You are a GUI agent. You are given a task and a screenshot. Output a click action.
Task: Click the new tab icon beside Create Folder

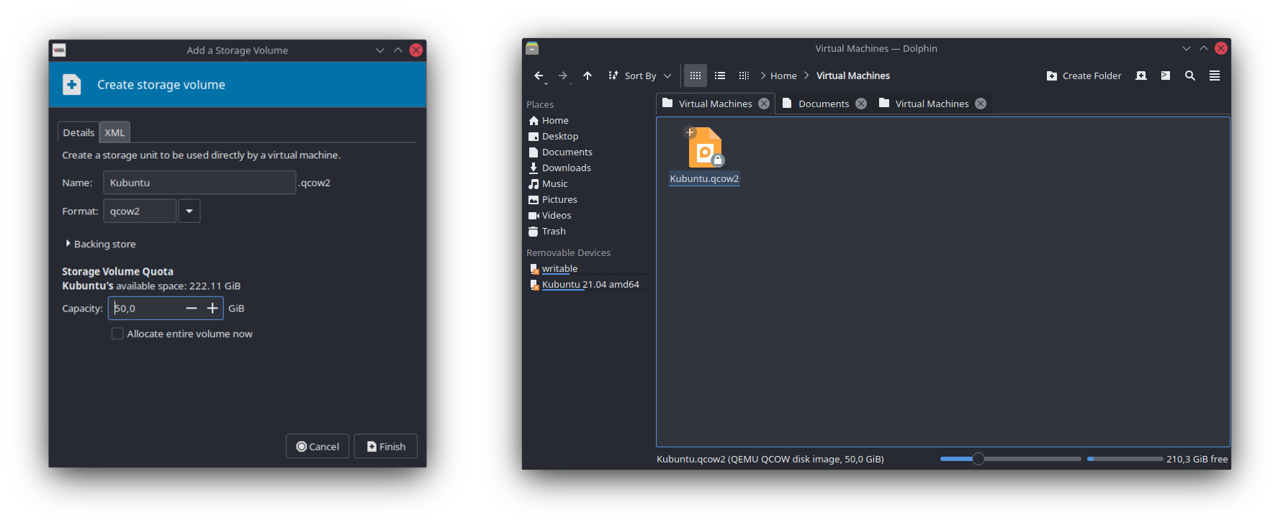(x=1141, y=76)
